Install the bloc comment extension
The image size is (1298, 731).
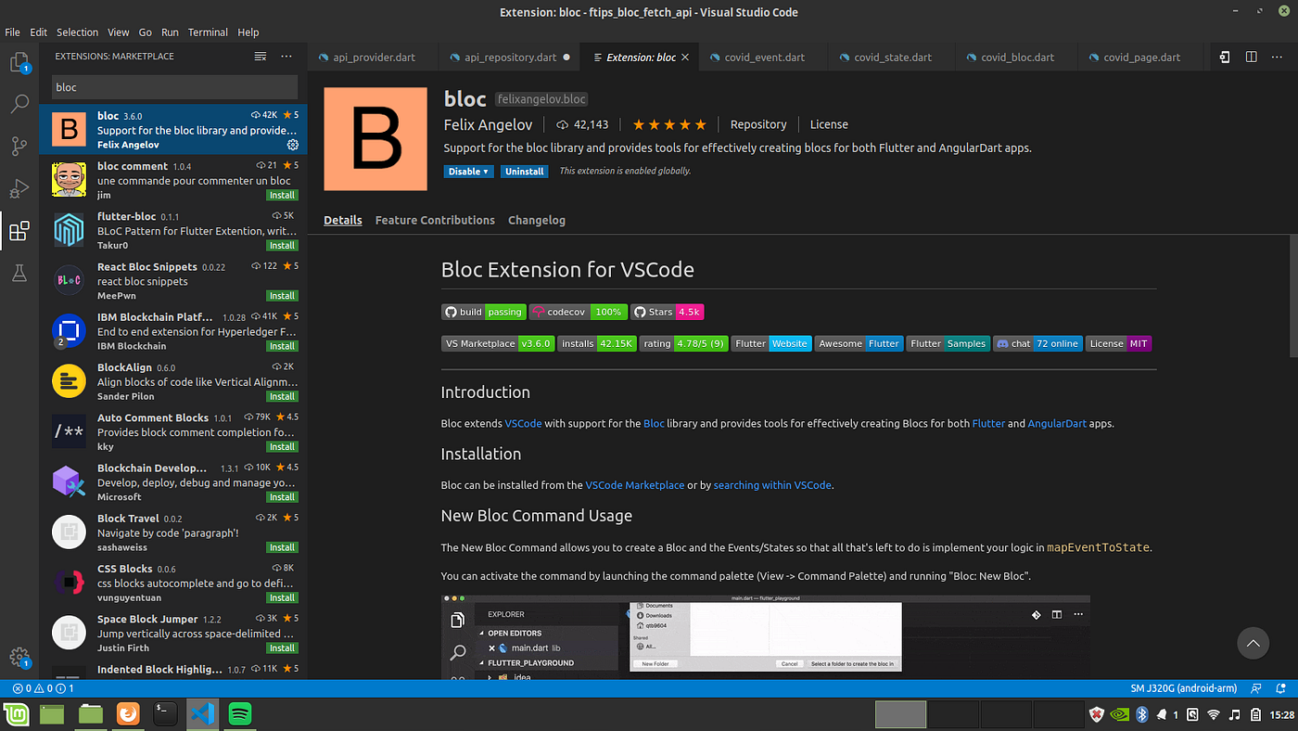coord(282,195)
